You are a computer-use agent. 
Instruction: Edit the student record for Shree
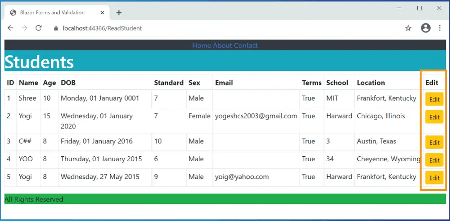pyautogui.click(x=434, y=99)
